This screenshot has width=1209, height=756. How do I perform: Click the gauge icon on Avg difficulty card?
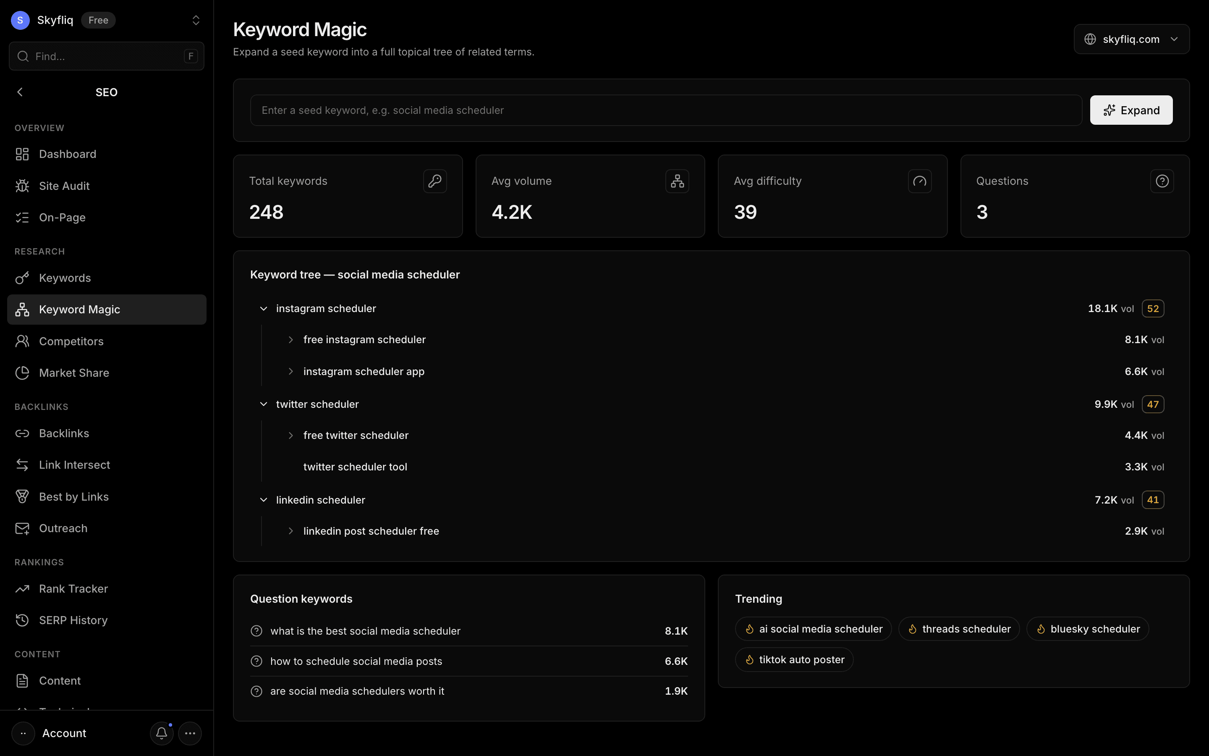tap(919, 181)
